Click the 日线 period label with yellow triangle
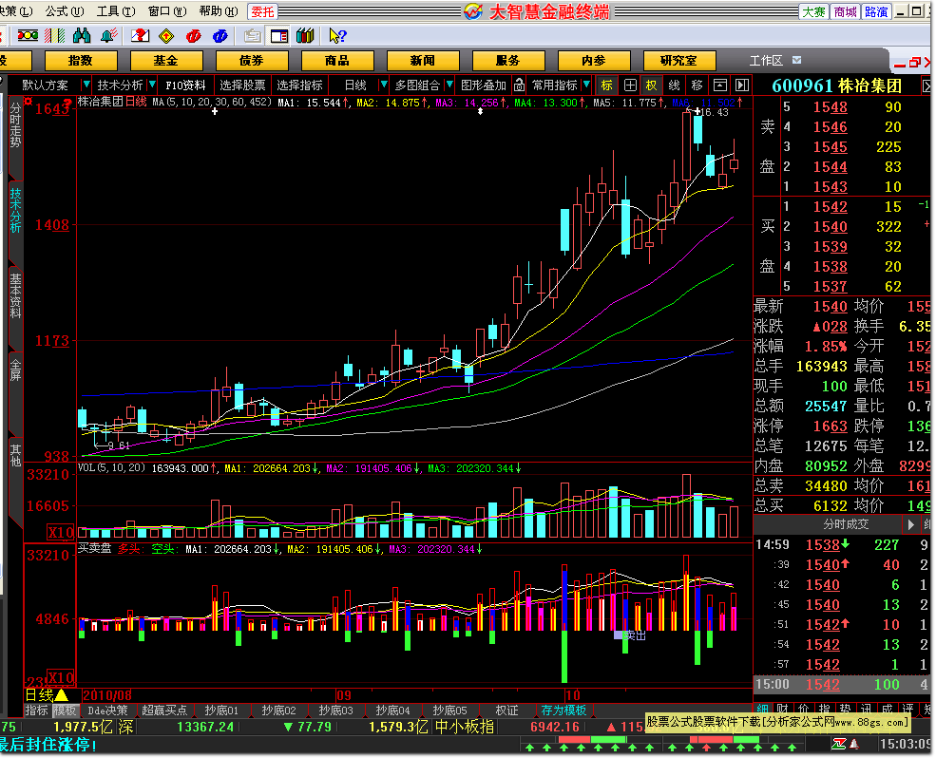The width and height of the screenshot is (936, 758). (47, 695)
